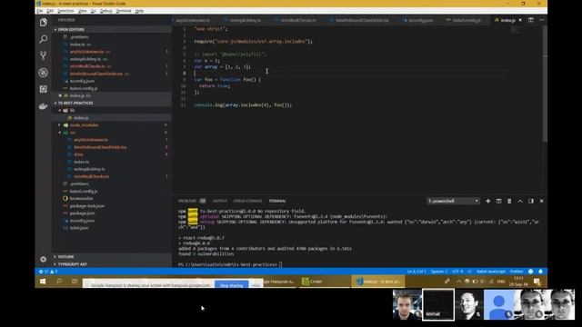Click errors and warnings count in status bar
Screen dimensions: 582x327
point(48,272)
